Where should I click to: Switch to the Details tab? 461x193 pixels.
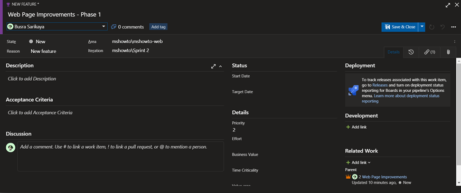393,52
